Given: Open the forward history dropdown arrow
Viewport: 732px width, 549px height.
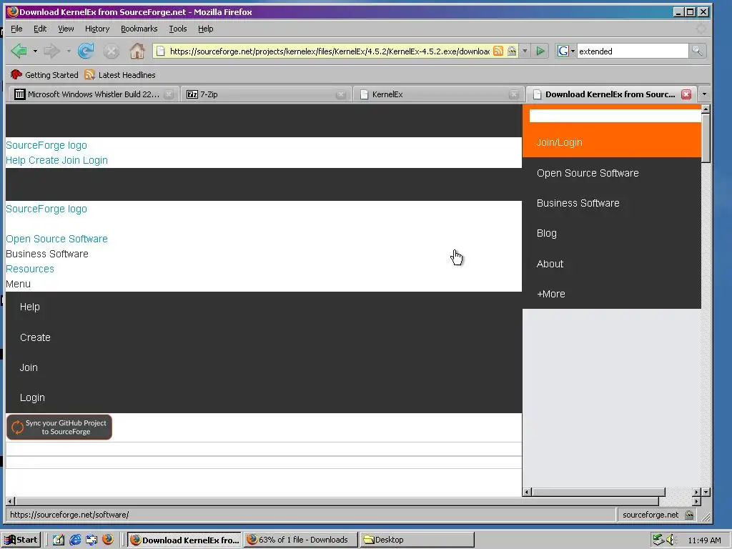Looking at the screenshot, I should pyautogui.click(x=69, y=51).
